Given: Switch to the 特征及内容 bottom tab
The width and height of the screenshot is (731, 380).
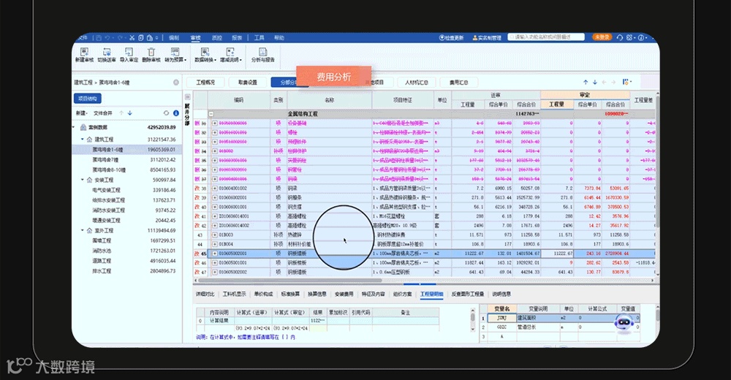Looking at the screenshot, I should coord(374,294).
